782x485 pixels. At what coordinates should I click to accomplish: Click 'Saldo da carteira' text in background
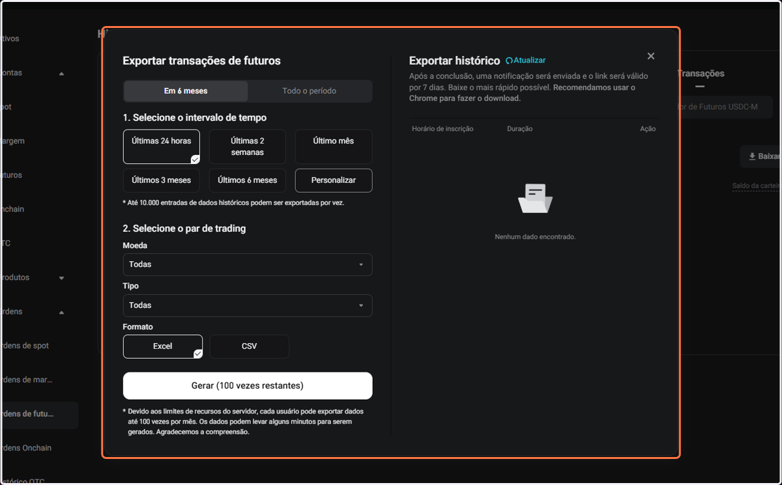pos(756,186)
